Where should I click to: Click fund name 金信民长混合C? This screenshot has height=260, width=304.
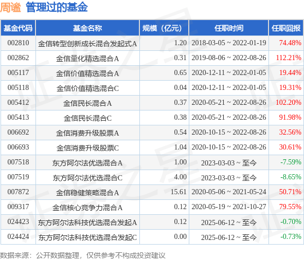(87, 118)
